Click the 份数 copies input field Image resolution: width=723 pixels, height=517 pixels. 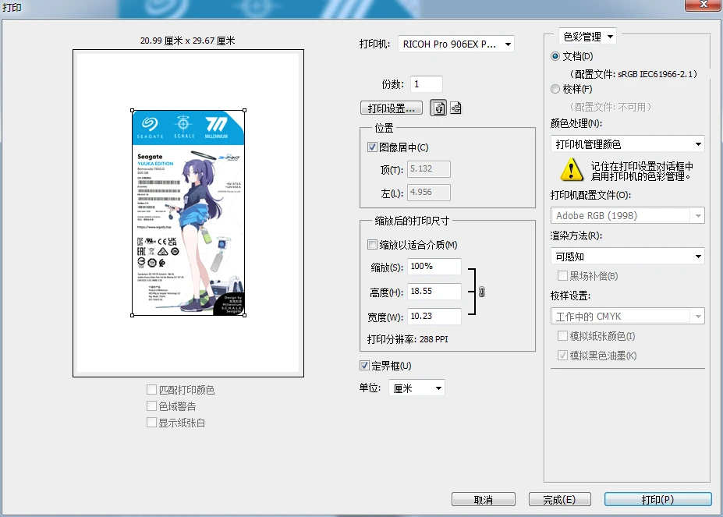point(427,84)
